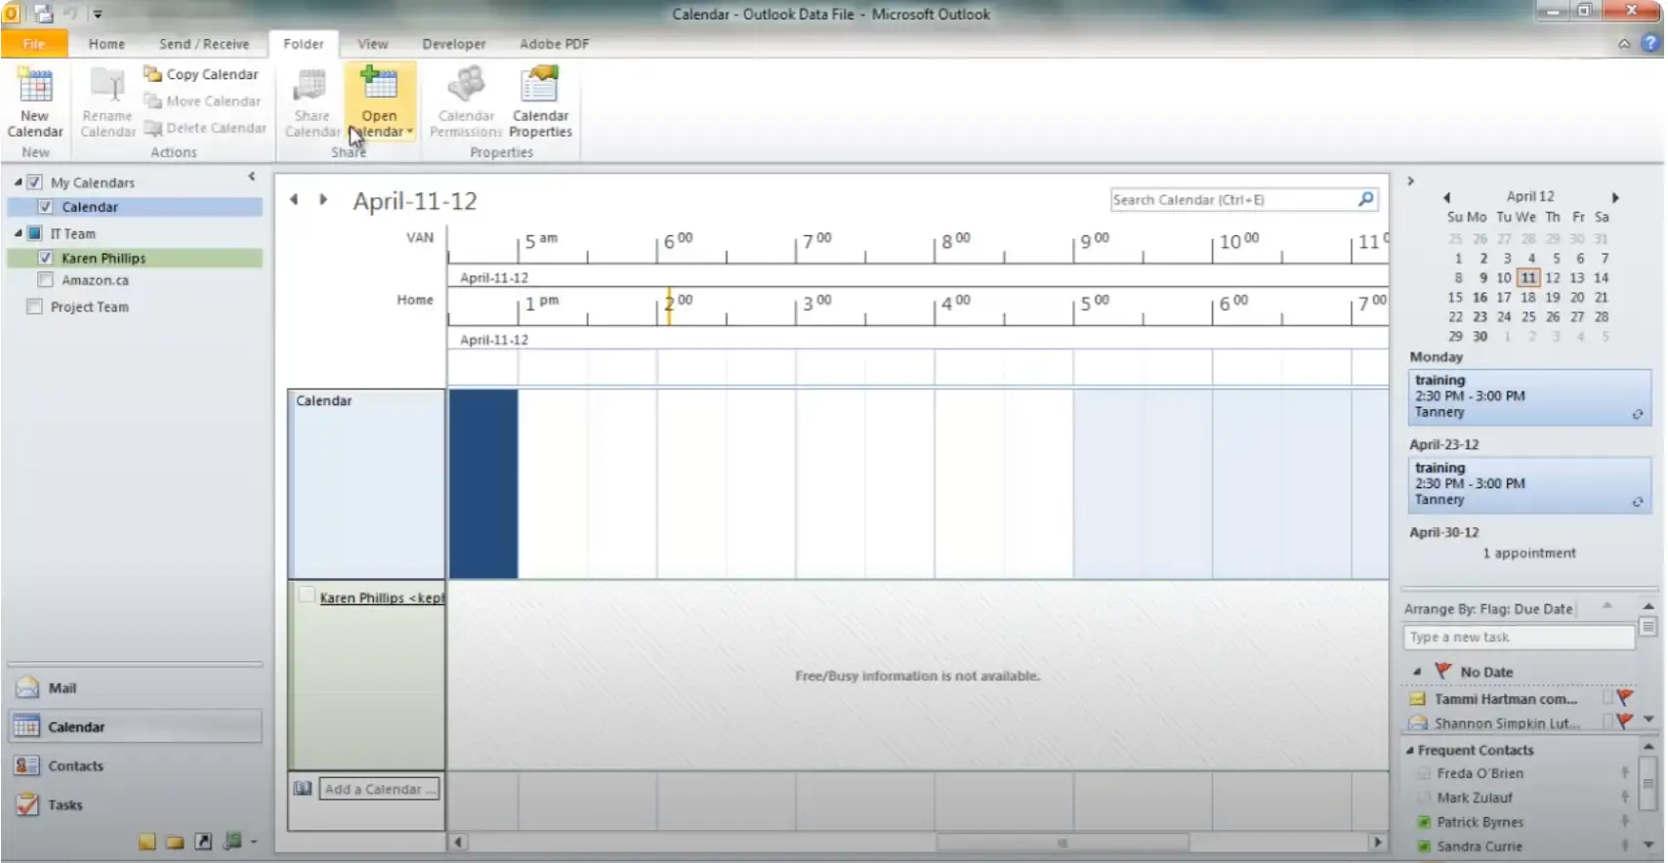Open Mail from the navigation pane
This screenshot has width=1668, height=863.
[x=62, y=688]
